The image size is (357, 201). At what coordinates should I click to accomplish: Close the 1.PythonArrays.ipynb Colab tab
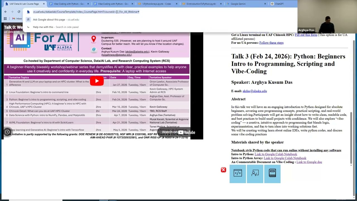pyautogui.click(x=177, y=4)
